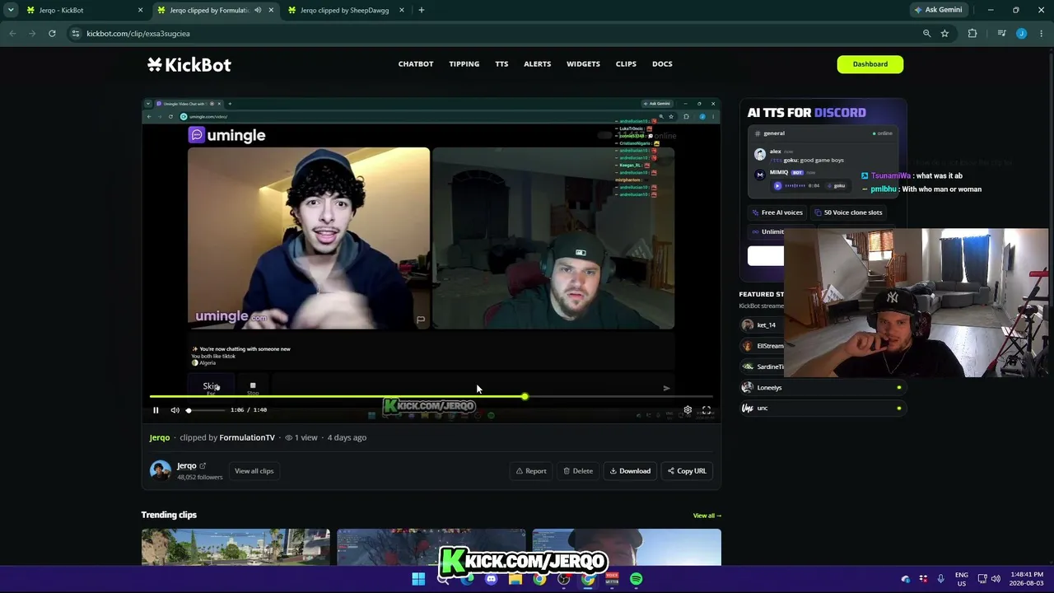Click the green Dashboard button
1054x593 pixels.
click(870, 64)
